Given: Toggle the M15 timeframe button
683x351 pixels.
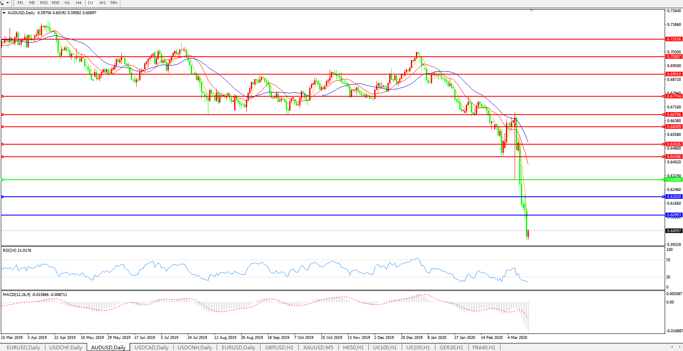Looking at the screenshot, I should click(x=44, y=3).
